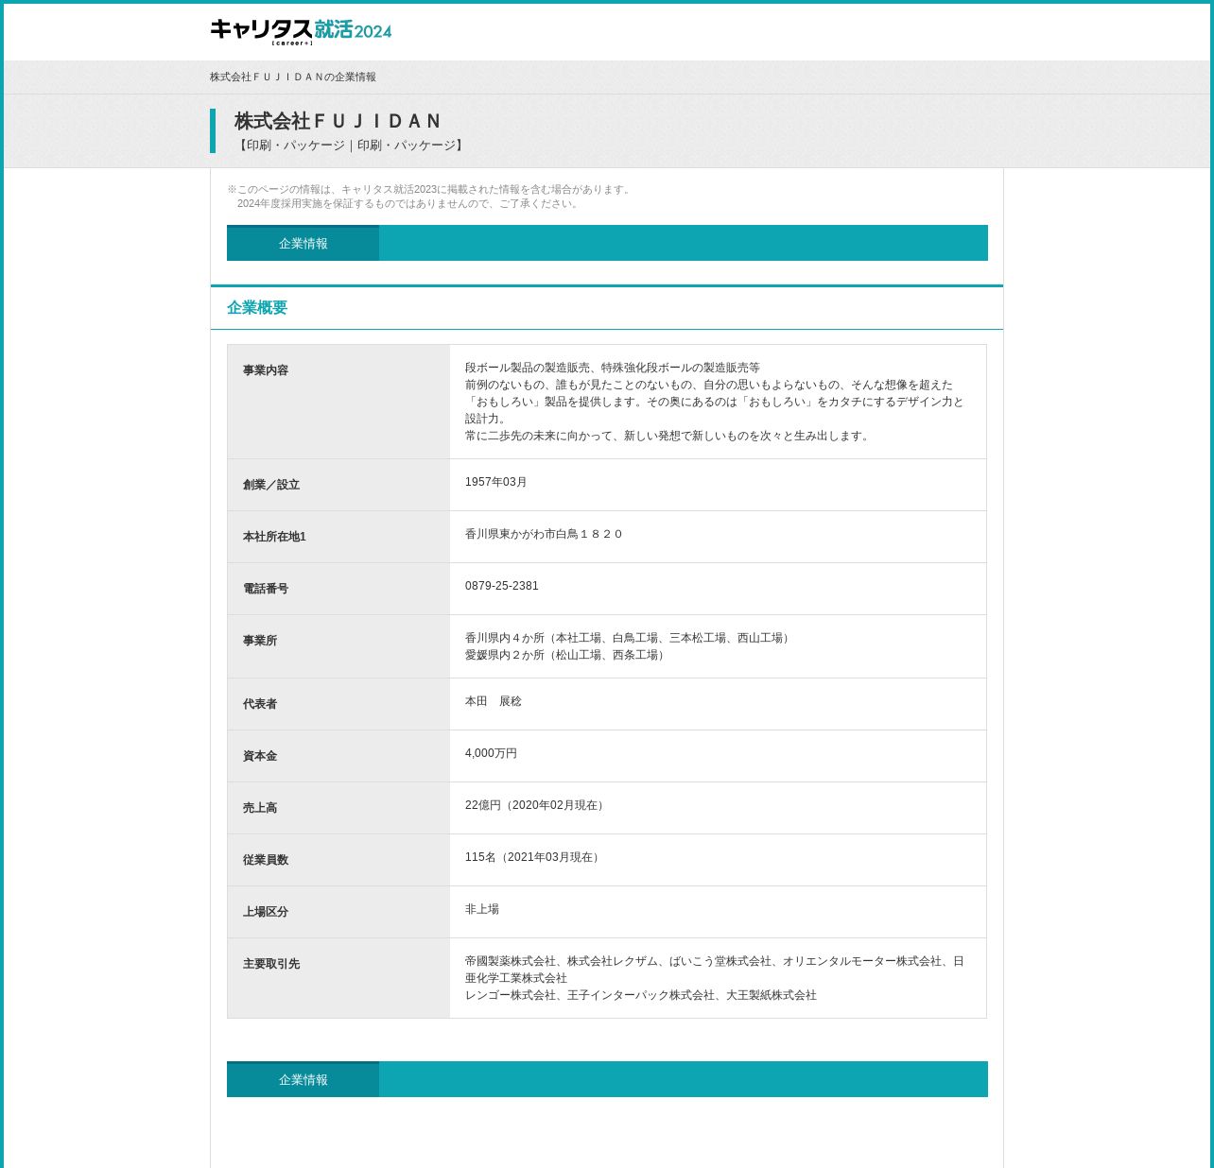Click the 本社所在地1 row label
Viewport: 1214px width, 1168px height.
coord(274,537)
